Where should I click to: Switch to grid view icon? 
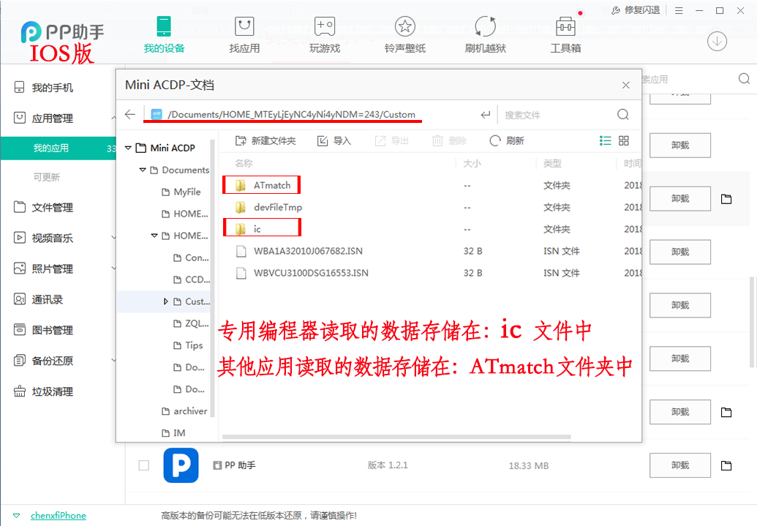[x=624, y=140]
